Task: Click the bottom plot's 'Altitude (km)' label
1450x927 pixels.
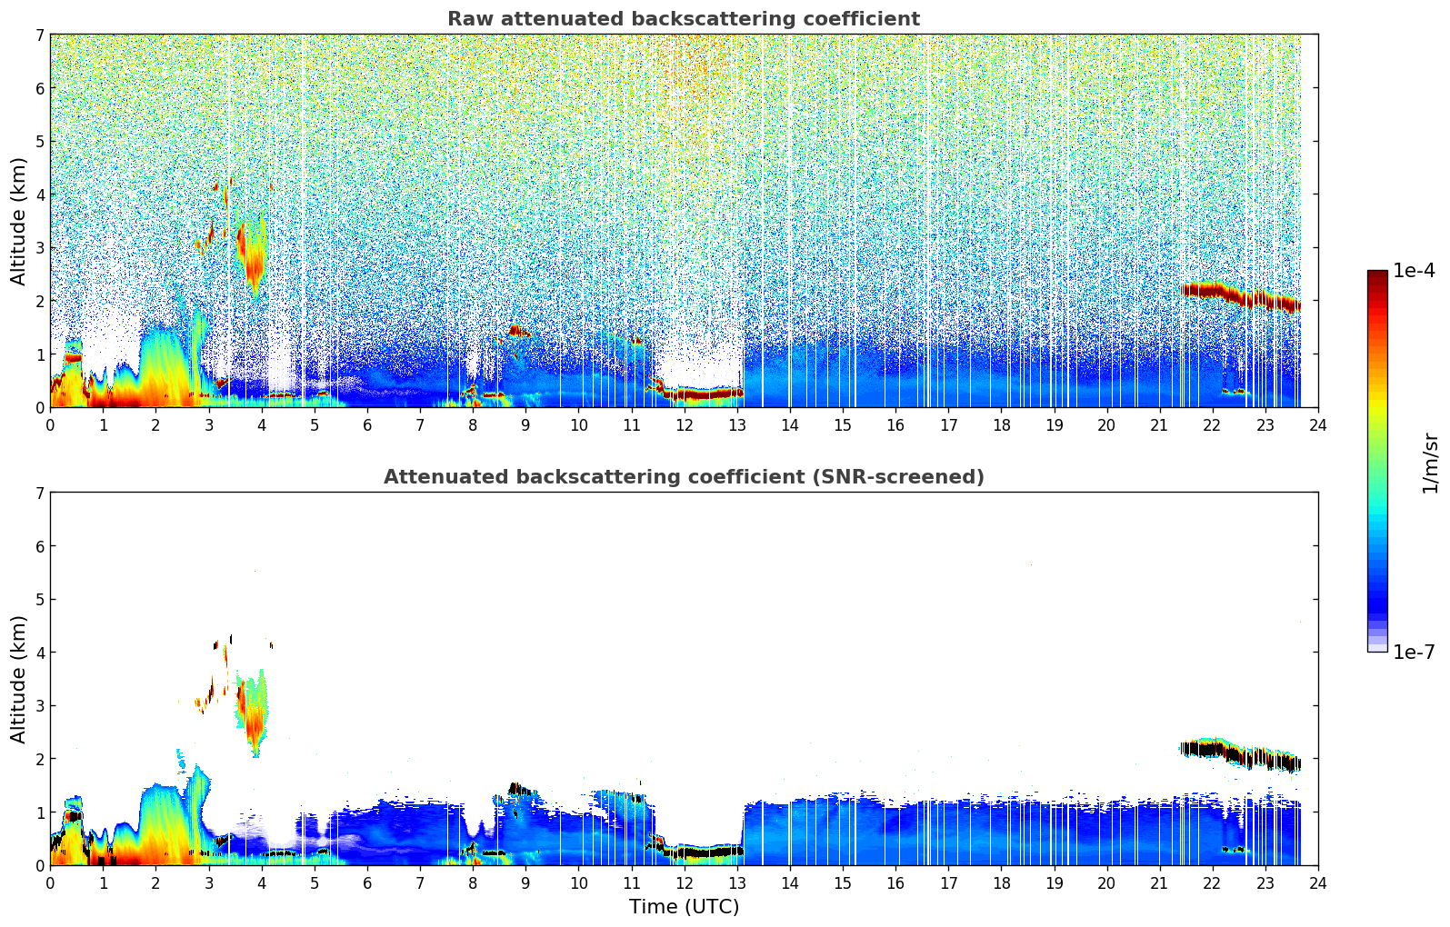Action: [19, 679]
